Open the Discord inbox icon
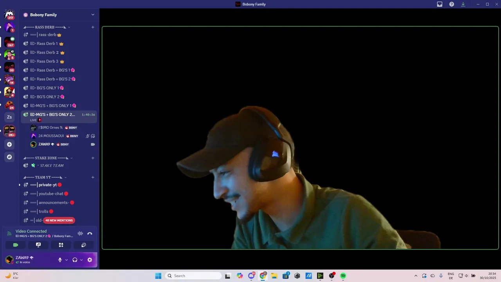501x282 pixels. 440,4
